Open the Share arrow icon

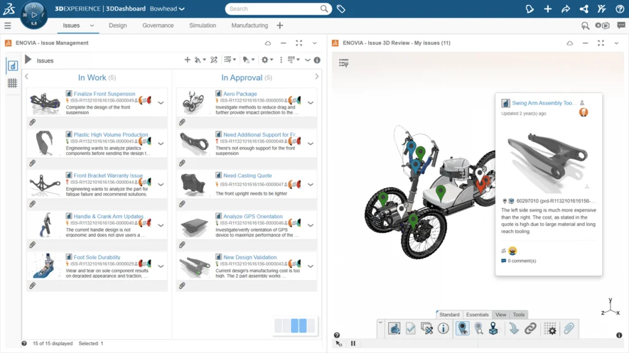pos(566,9)
